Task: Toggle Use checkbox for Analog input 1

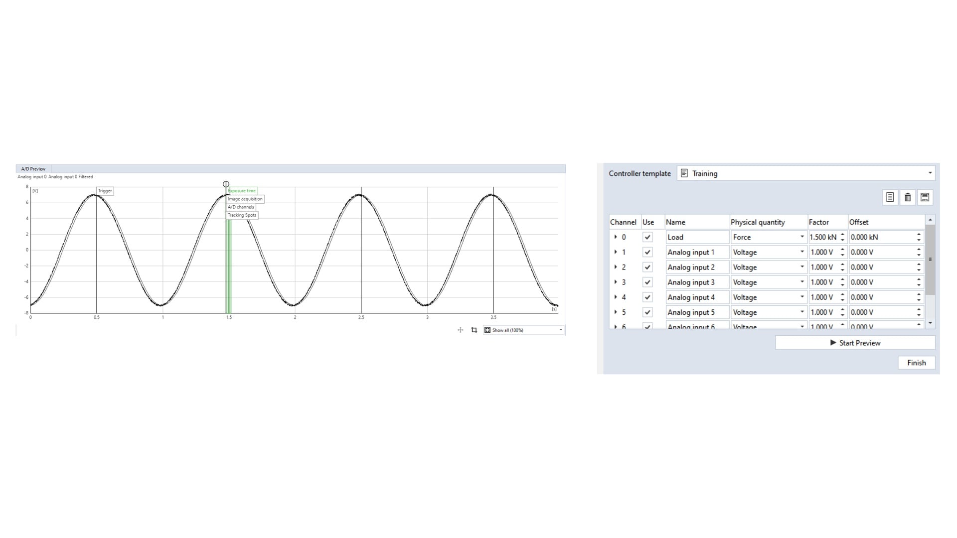Action: [647, 252]
